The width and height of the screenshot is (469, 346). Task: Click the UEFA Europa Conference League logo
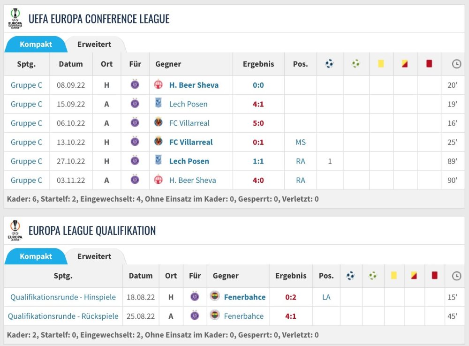pos(15,19)
